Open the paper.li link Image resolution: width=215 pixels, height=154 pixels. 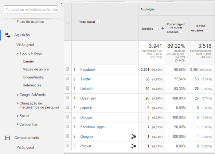pyautogui.click(x=86, y=108)
